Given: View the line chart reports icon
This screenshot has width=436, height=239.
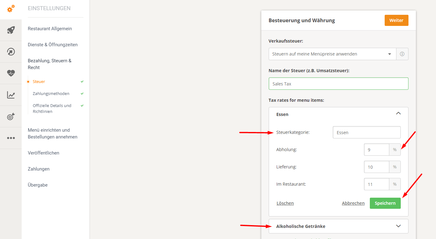Looking at the screenshot, I should 11,95.
